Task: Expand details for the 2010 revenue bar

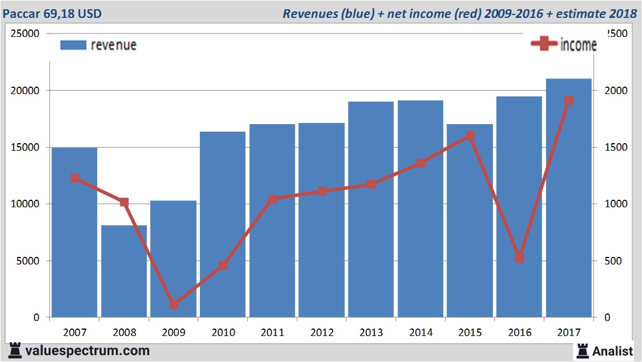Action: [222, 225]
